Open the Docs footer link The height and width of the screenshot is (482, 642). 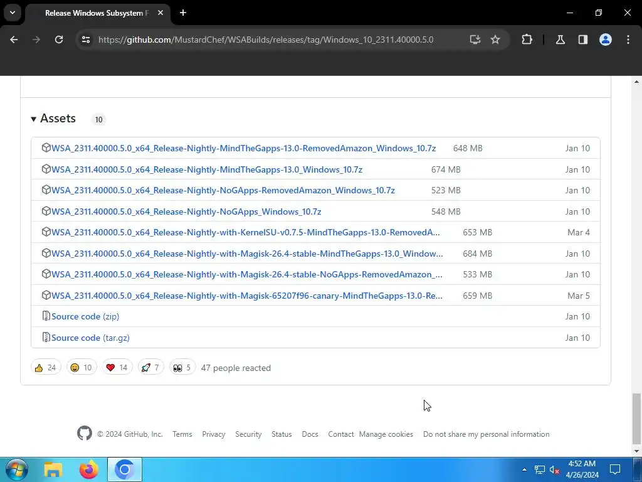pyautogui.click(x=310, y=434)
